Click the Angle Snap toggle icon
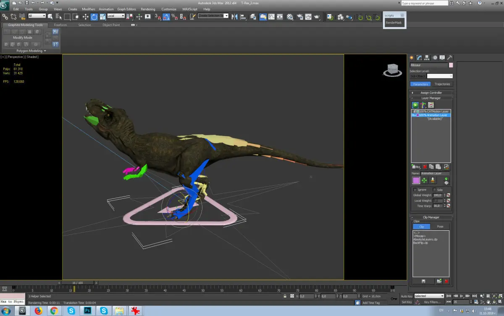504x316 pixels. (166, 17)
